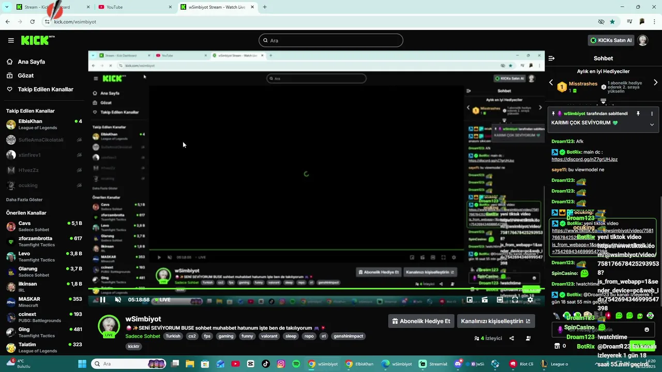The height and width of the screenshot is (372, 662).
Task: Open pinned message options menu
Action: [652, 114]
